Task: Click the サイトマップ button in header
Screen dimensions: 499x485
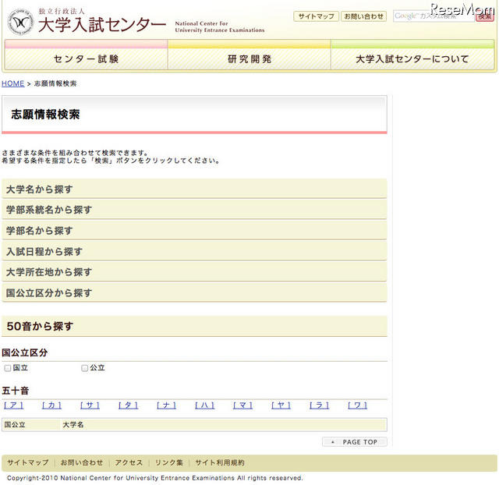Action: pyautogui.click(x=316, y=16)
